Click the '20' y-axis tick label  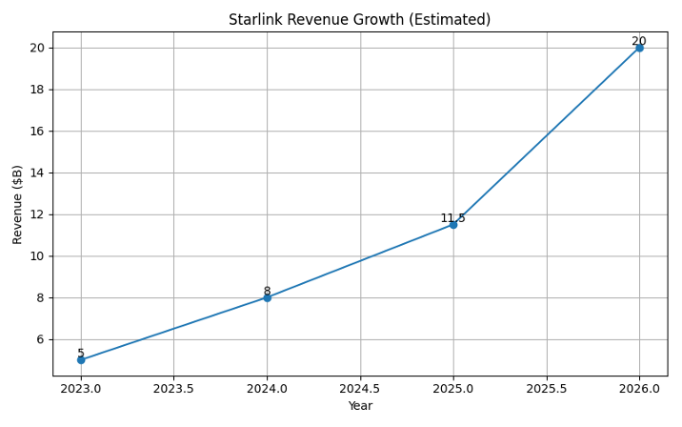[38, 48]
